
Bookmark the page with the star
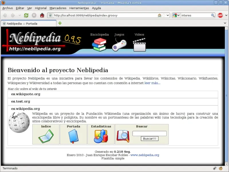pos(164,15)
